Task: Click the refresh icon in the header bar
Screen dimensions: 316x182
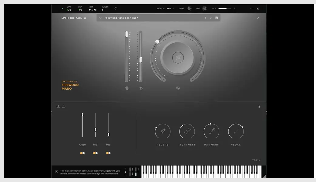Action: pos(116,8)
